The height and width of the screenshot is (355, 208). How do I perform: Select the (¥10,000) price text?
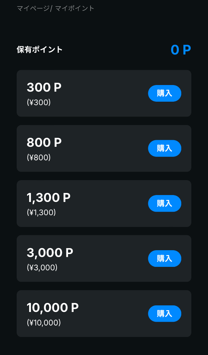44,323
